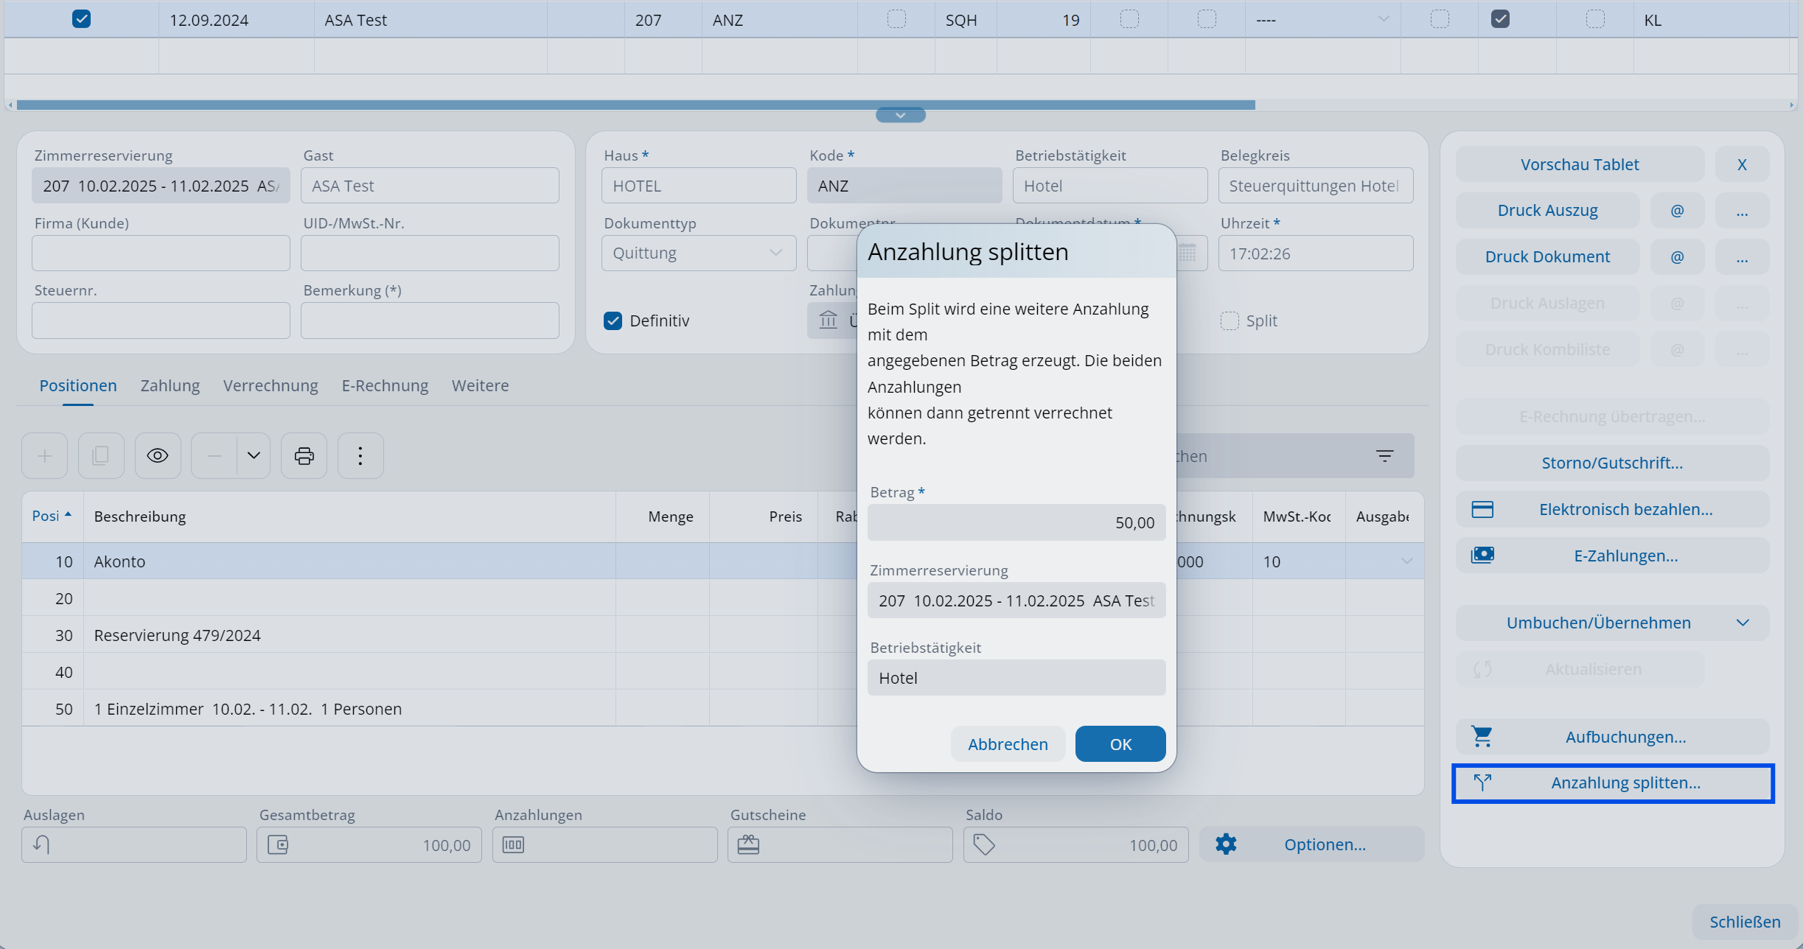The image size is (1803, 949).
Task: Click the printer icon in positions toolbar
Action: coord(304,455)
